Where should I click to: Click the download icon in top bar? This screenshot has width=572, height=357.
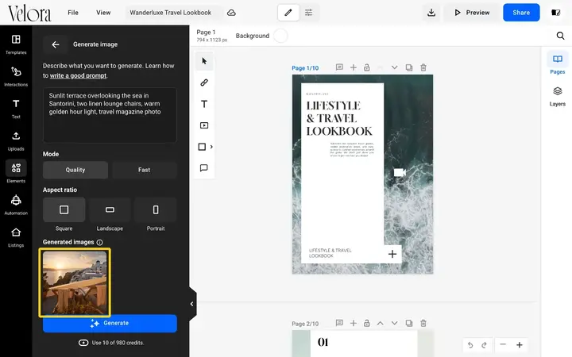point(431,13)
